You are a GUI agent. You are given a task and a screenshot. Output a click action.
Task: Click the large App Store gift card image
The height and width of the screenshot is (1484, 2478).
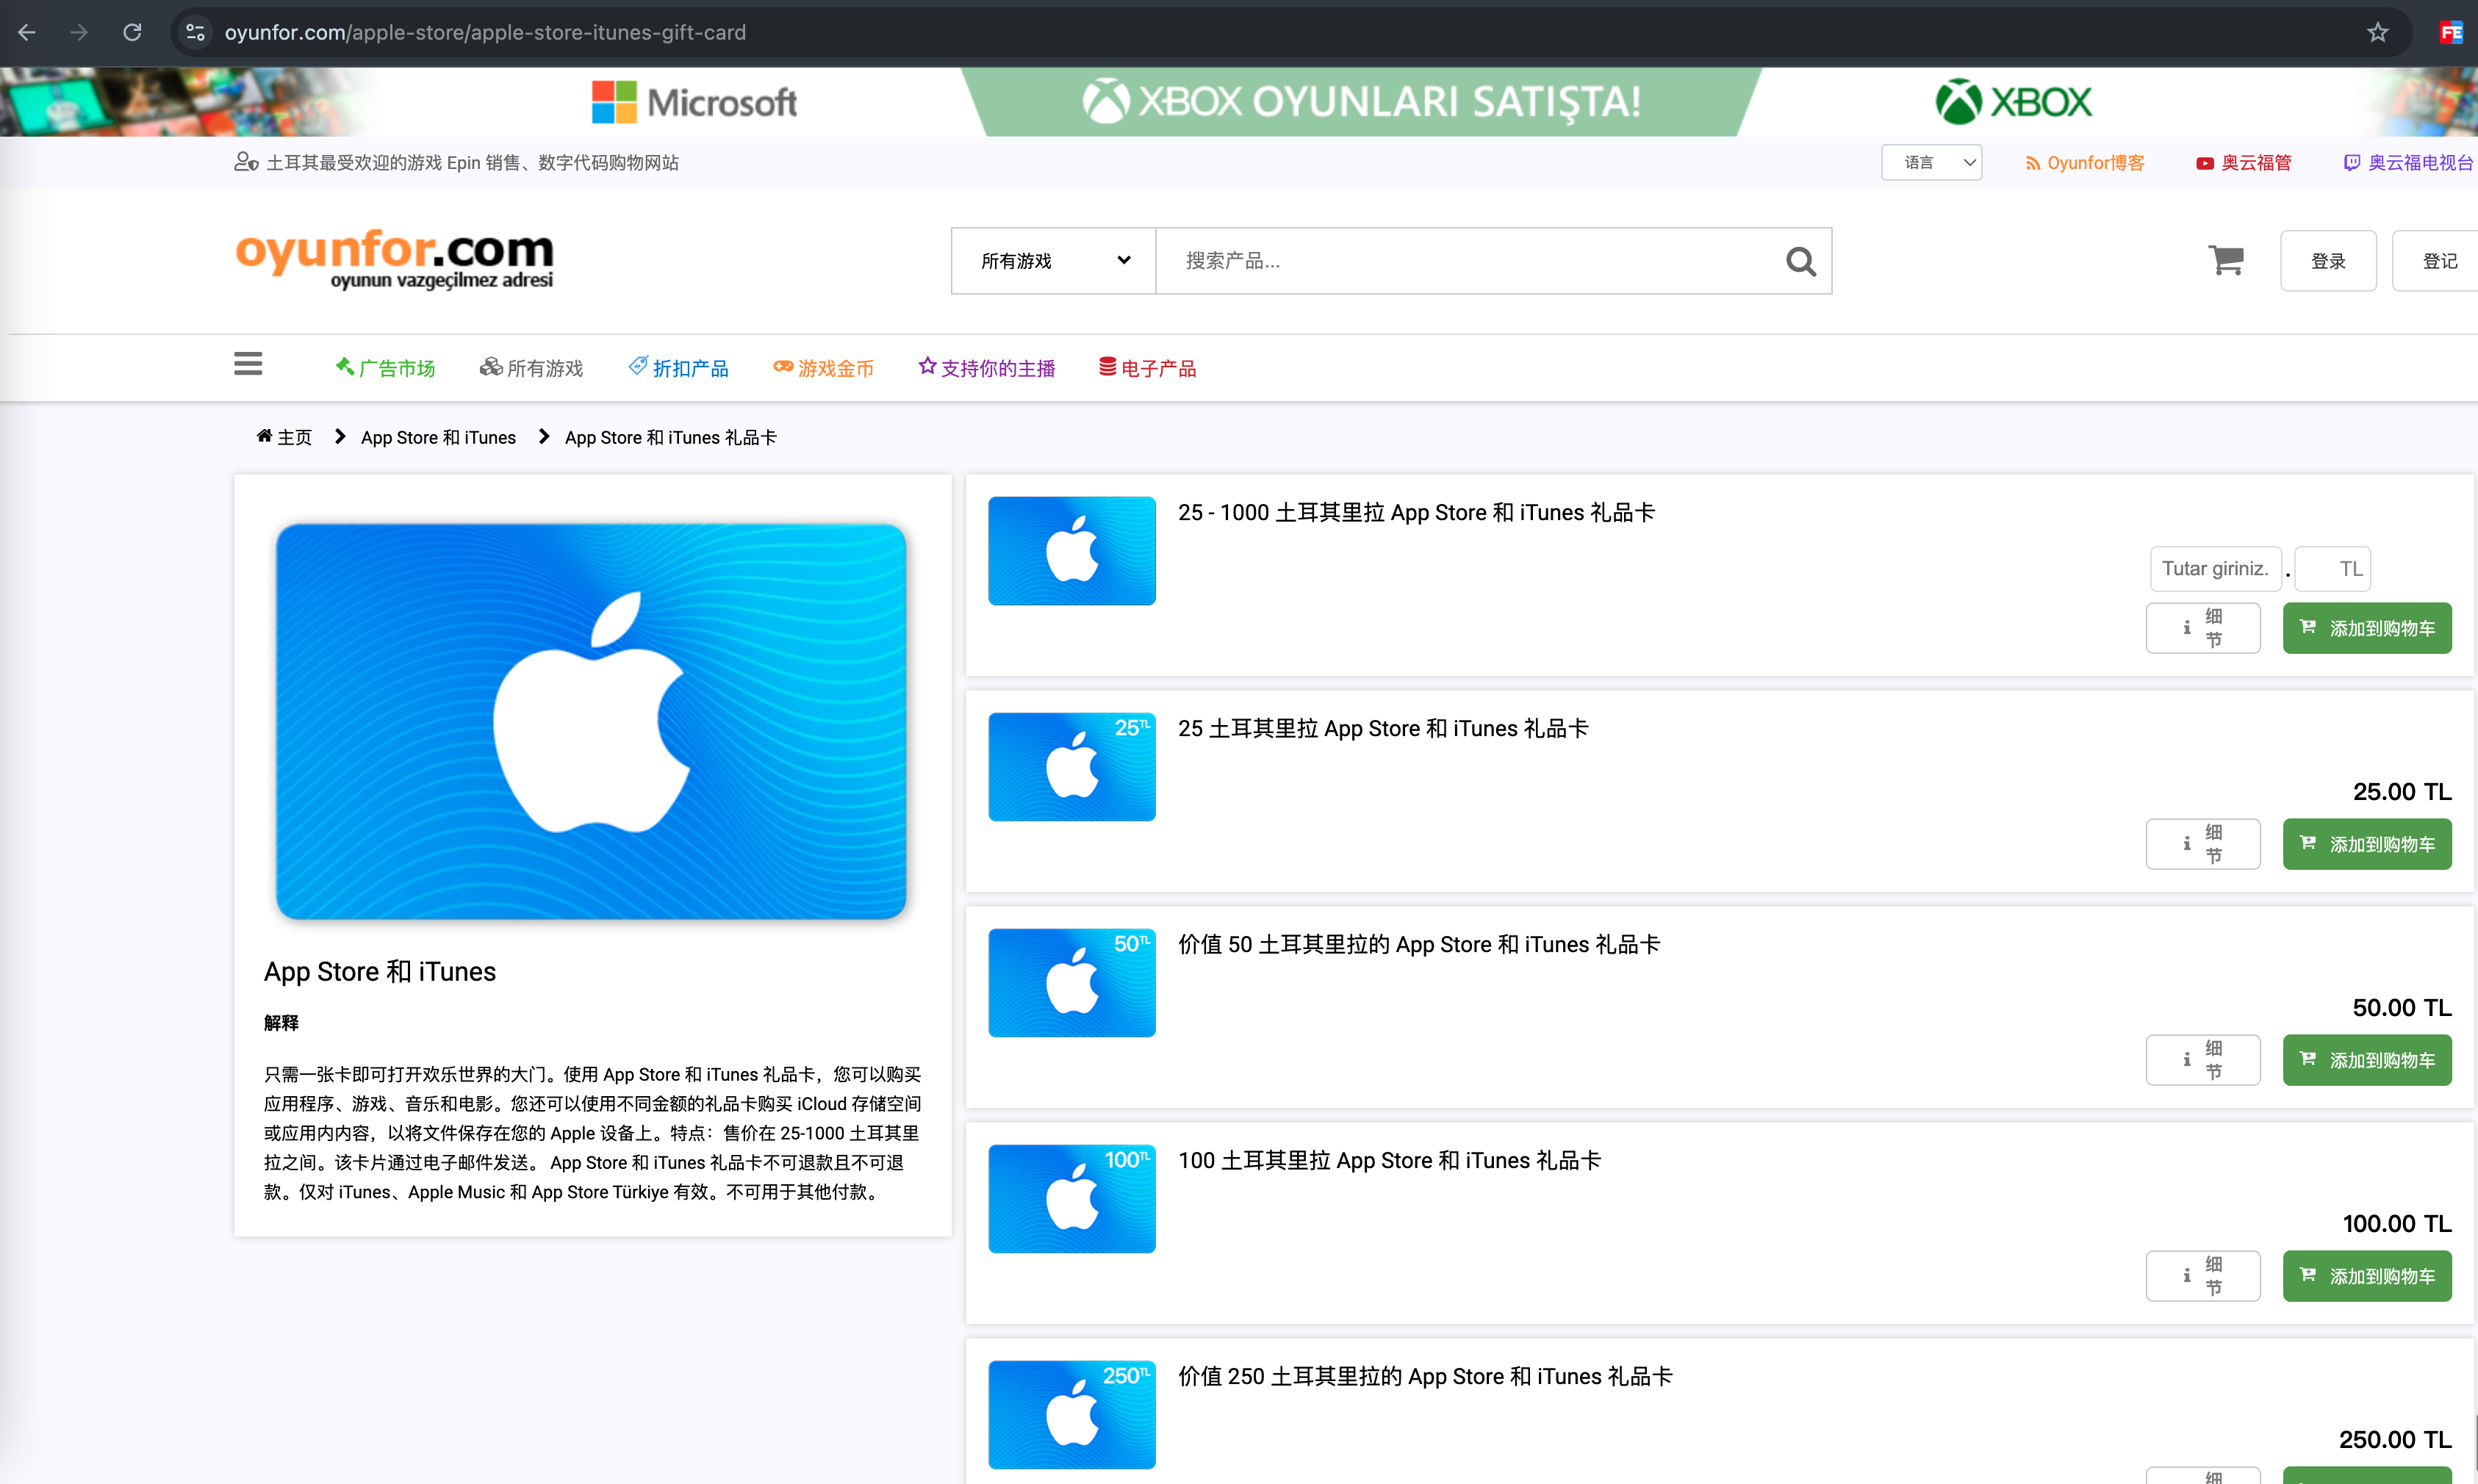[x=591, y=721]
